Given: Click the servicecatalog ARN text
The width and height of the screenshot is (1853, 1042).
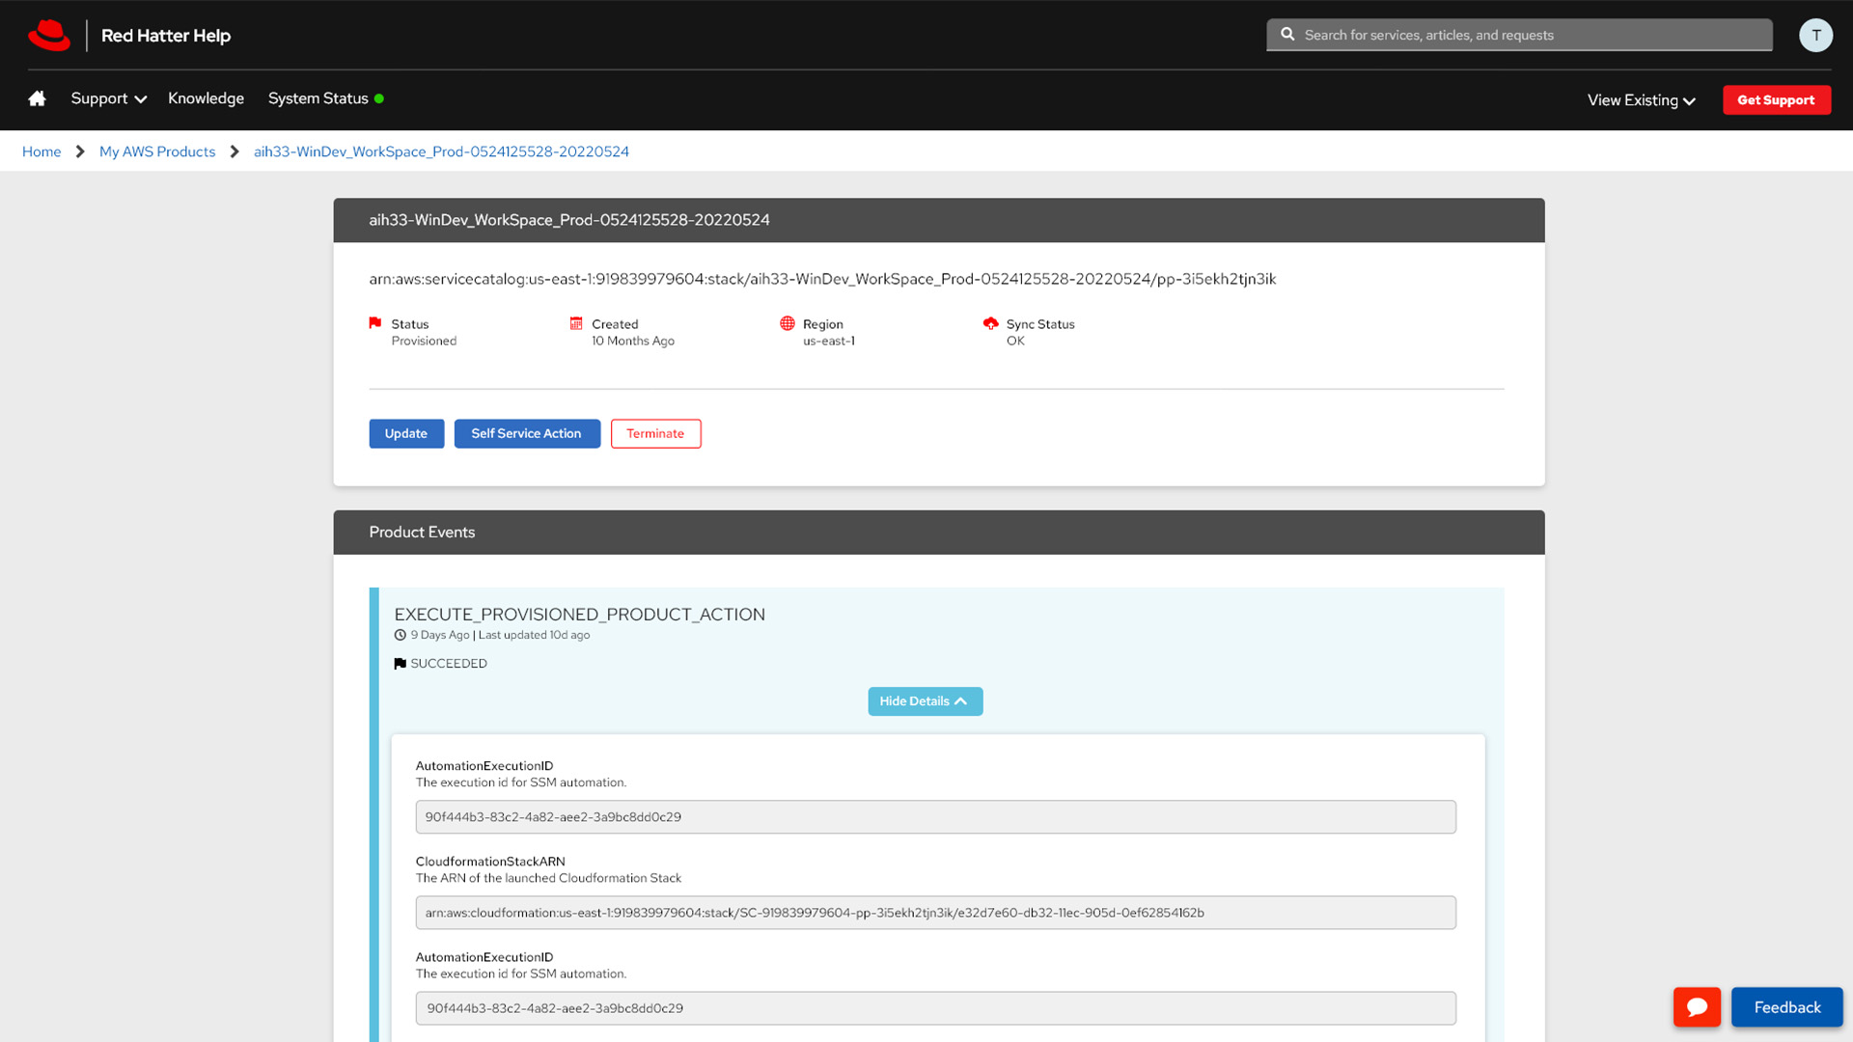Looking at the screenshot, I should click(x=822, y=279).
